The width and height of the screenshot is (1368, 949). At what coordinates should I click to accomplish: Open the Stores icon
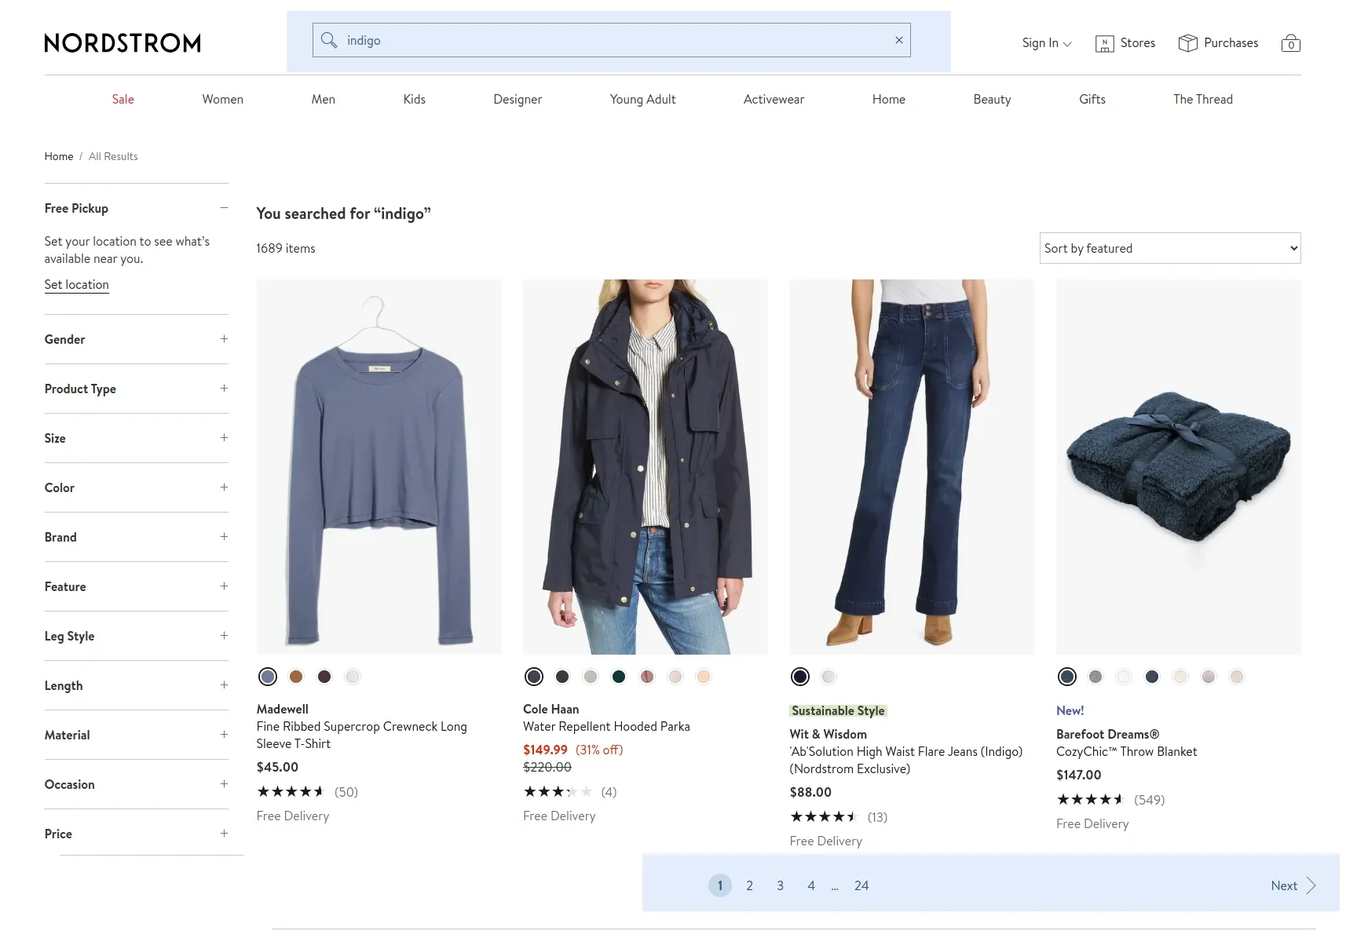pyautogui.click(x=1104, y=43)
